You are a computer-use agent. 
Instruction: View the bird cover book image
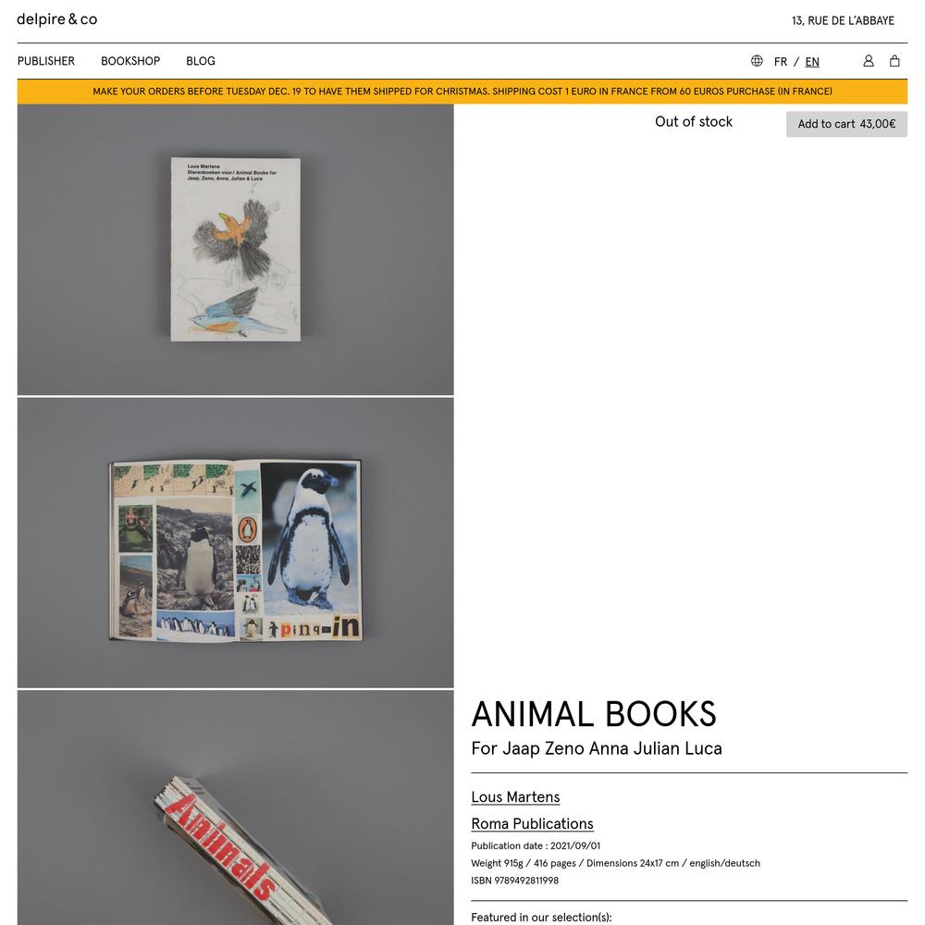235,250
